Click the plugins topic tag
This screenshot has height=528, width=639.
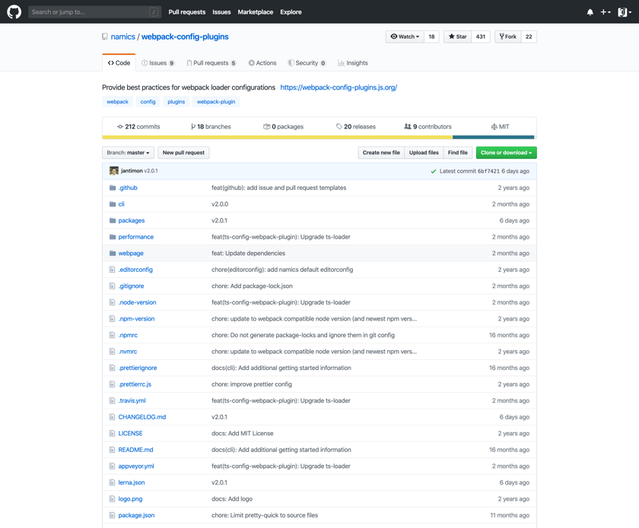176,102
